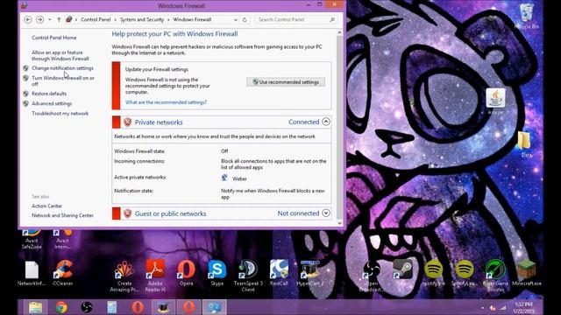This screenshot has width=561, height=315.
Task: Open File Explorer from the taskbar
Action: coord(35,307)
